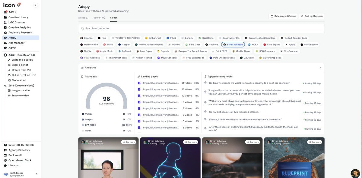The image size is (362, 178).
Task: Select the HOKA chip
Action: coord(253,45)
